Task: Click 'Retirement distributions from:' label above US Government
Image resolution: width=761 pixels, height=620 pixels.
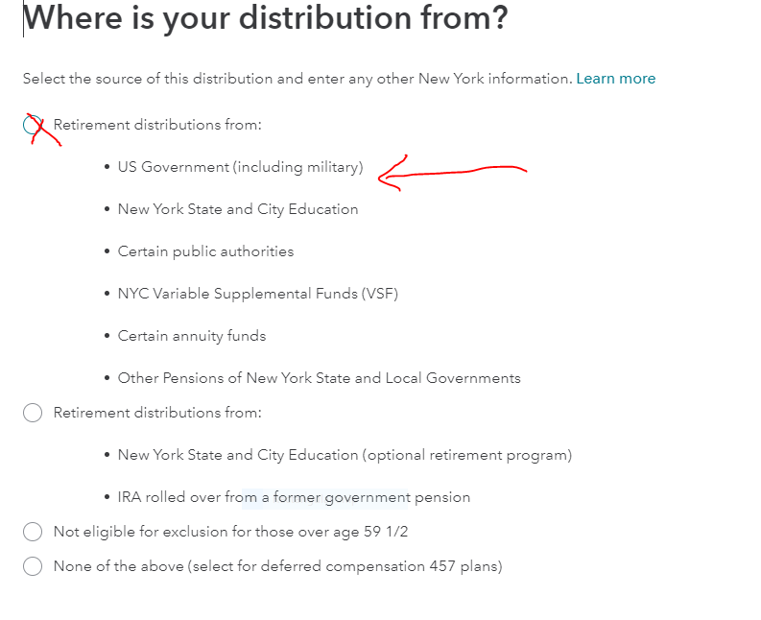Action: click(x=157, y=125)
